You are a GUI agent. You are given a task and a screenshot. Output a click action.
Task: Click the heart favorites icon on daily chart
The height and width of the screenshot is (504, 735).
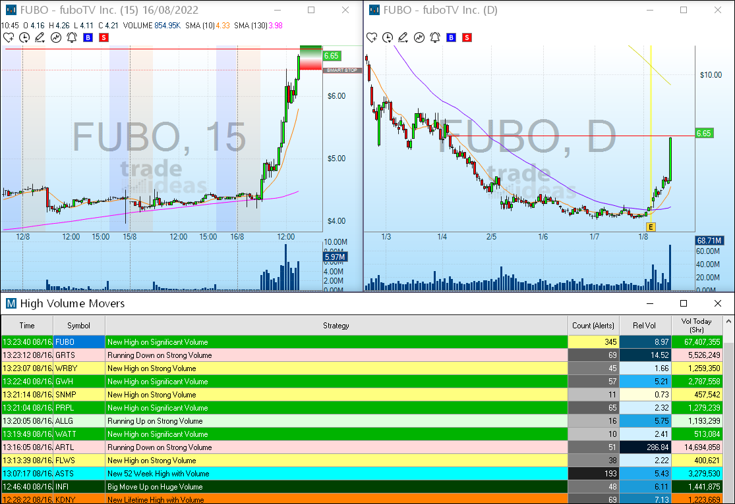[372, 38]
